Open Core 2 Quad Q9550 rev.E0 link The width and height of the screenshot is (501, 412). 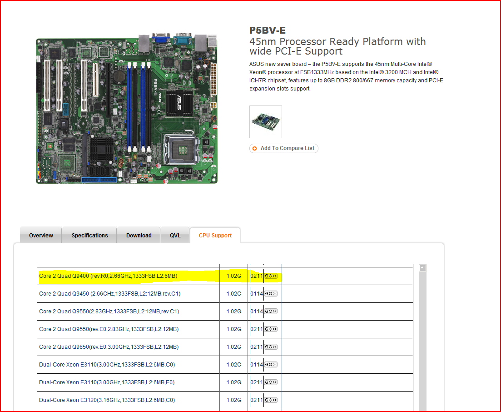click(x=109, y=329)
